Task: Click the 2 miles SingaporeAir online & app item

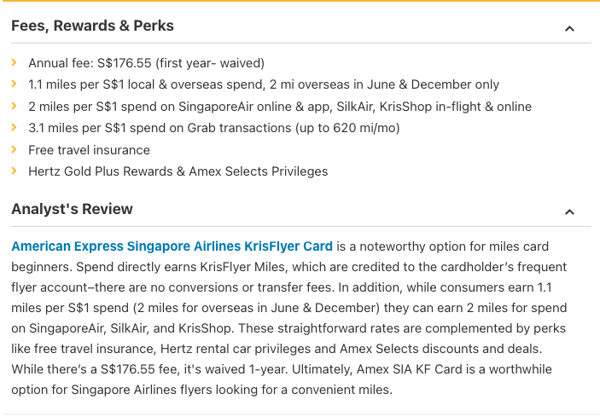Action: click(280, 107)
